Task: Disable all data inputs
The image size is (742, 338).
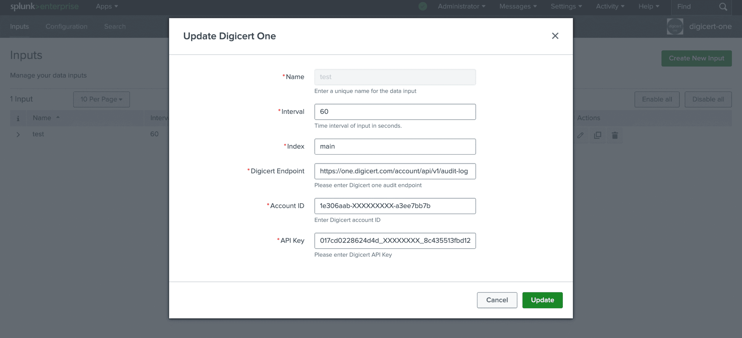Action: point(708,99)
